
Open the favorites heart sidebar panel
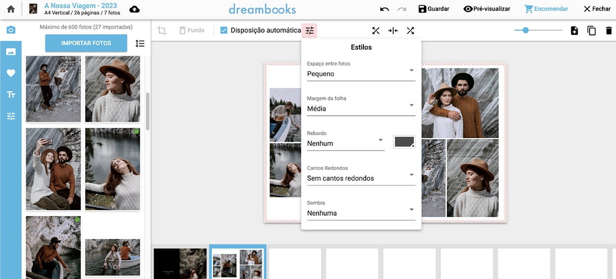click(11, 73)
